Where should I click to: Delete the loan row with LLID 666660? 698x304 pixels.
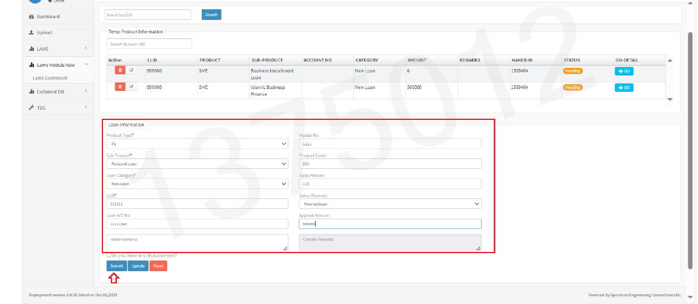[x=120, y=70]
